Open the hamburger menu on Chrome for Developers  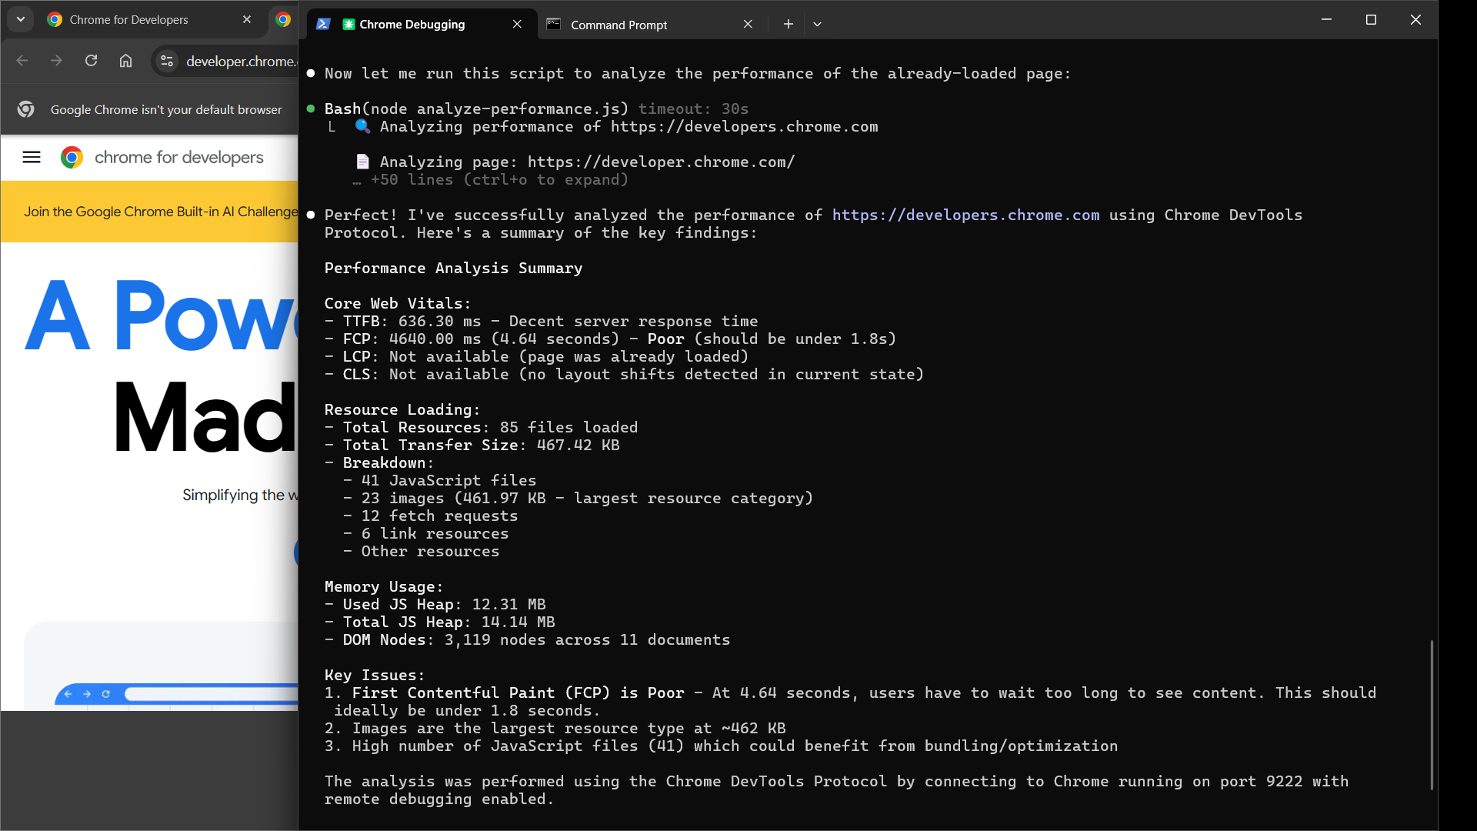[x=32, y=158]
